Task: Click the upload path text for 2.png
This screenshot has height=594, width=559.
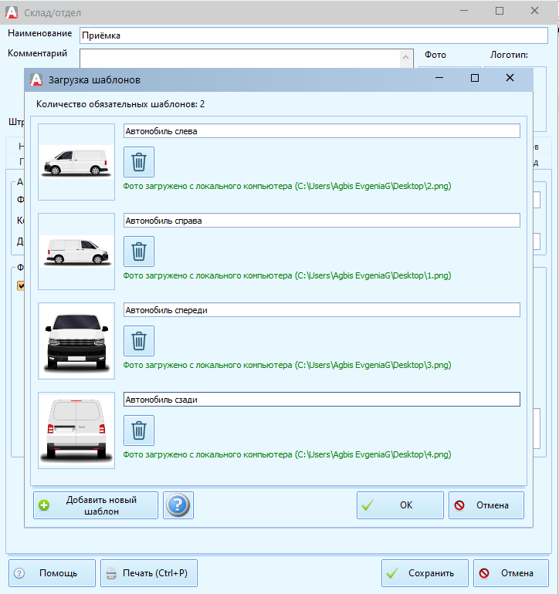Action: coord(287,186)
